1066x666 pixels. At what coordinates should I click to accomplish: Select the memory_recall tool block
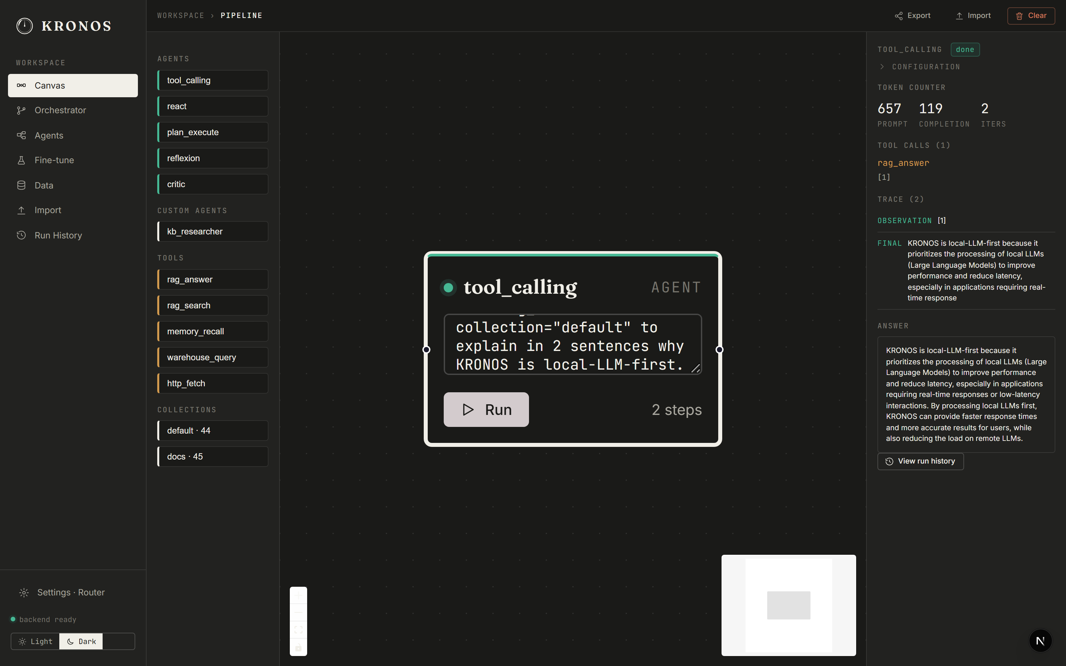click(x=213, y=331)
